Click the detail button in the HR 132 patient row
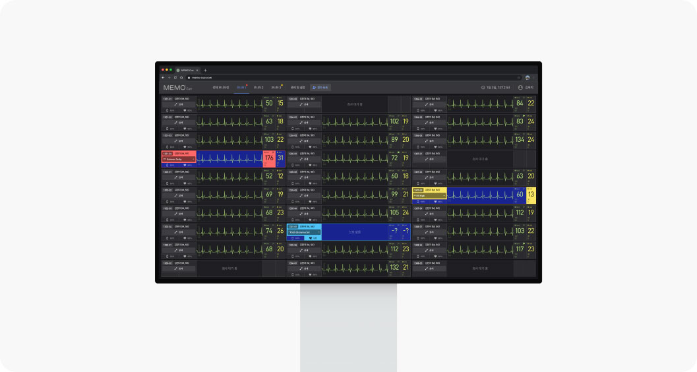This screenshot has height=372, width=697. pos(304,268)
